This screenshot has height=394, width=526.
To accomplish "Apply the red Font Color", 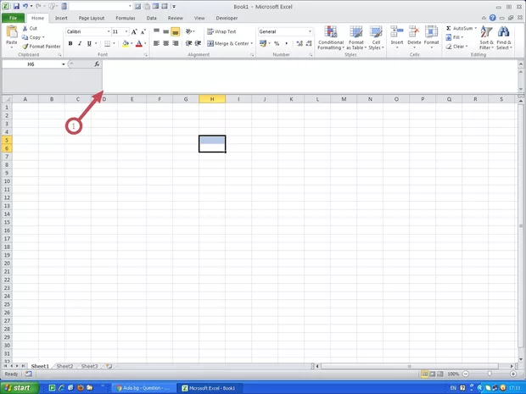I will (139, 43).
